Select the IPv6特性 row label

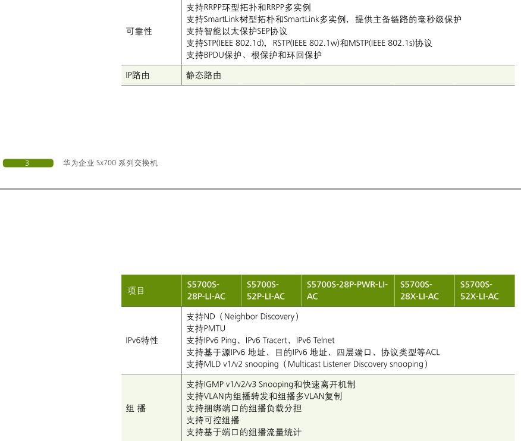click(x=142, y=341)
